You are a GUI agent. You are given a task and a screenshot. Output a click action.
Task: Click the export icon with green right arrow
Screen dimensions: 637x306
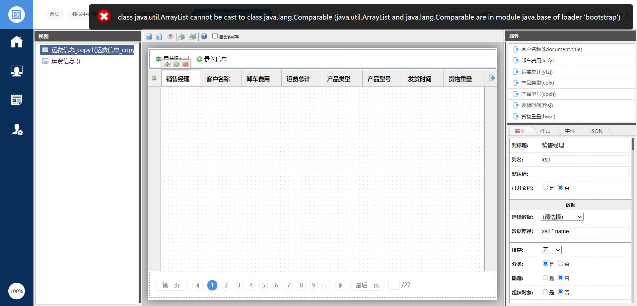pyautogui.click(x=182, y=36)
